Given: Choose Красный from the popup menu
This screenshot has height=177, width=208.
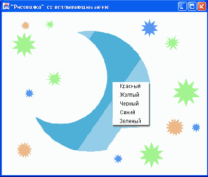Looking at the screenshot, I should click(131, 86).
